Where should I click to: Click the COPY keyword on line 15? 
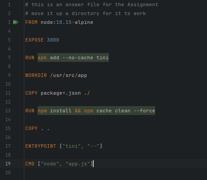click(x=31, y=128)
